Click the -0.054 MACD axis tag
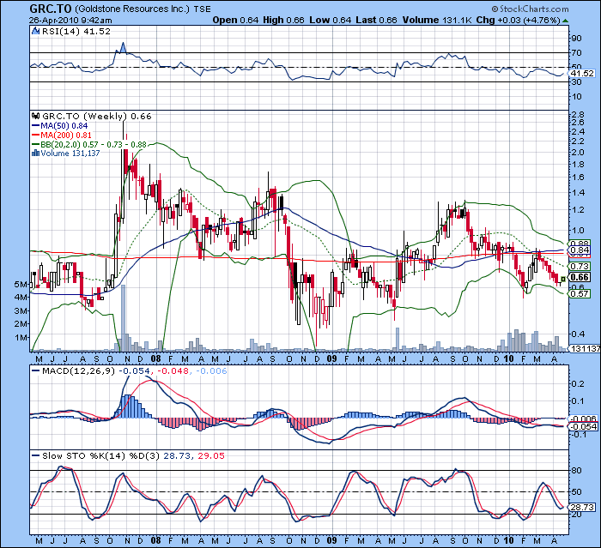601x548 pixels. pos(584,426)
